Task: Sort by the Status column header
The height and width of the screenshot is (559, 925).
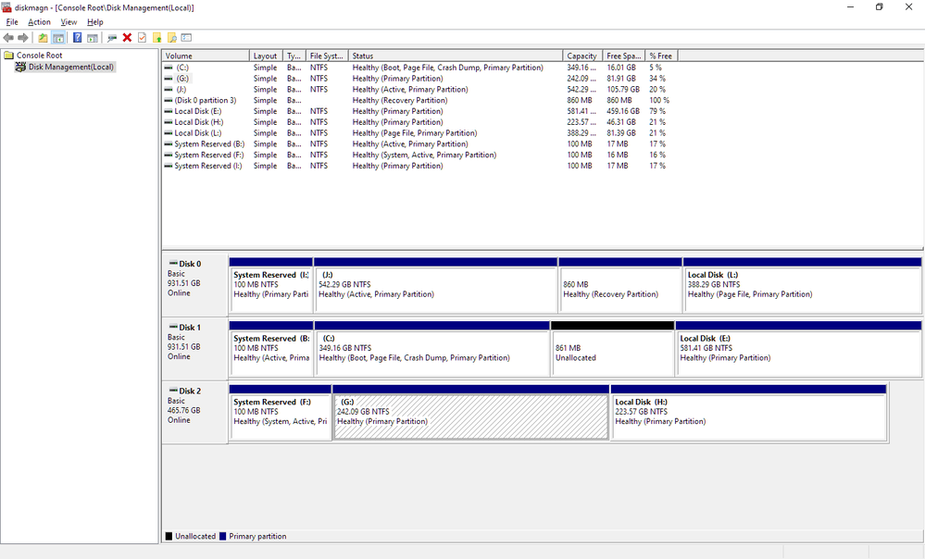Action: pyautogui.click(x=456, y=56)
